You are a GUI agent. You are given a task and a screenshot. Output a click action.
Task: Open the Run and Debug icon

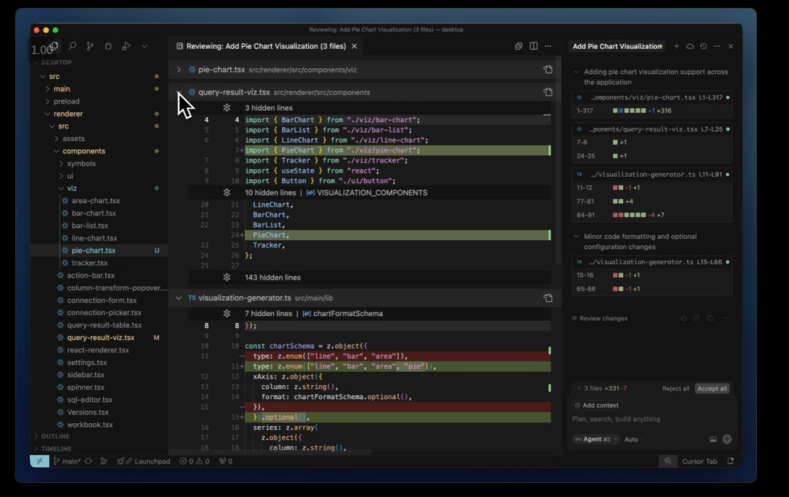pos(126,46)
